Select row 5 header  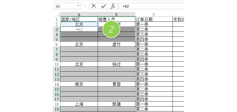[x=57, y=39]
